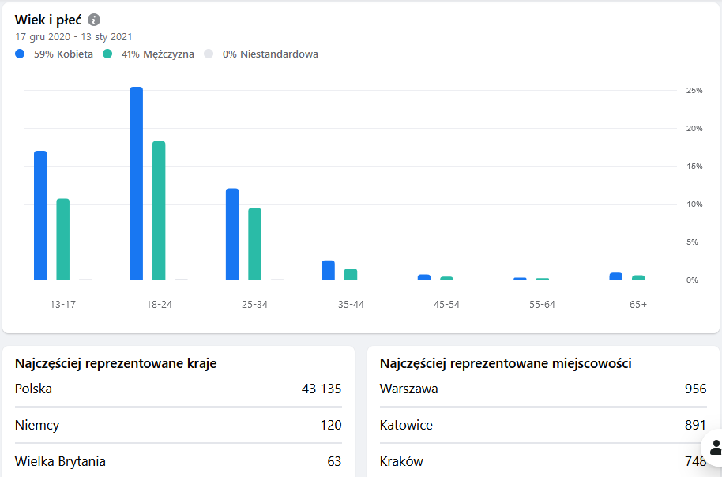The width and height of the screenshot is (722, 477).
Task: Click the blue bar for ages 13-17
Action: click(40, 215)
